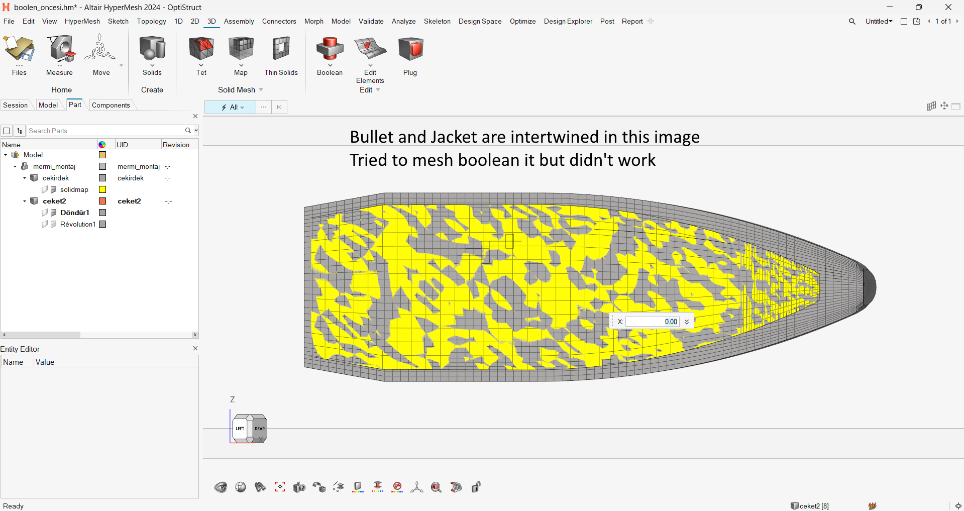Click the red color swatch of ceket2
This screenshot has height=511, width=964.
click(102, 201)
